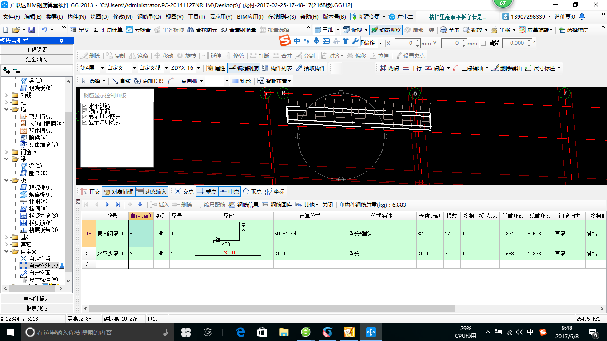The height and width of the screenshot is (341, 607).
Task: Click the 汇总计算 sum icon button
Action: pyautogui.click(x=108, y=30)
